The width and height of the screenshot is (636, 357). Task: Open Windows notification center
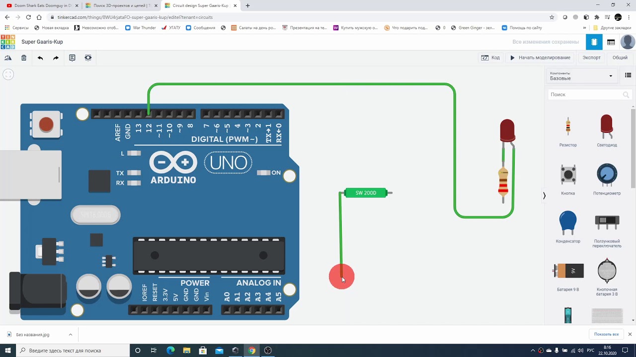pyautogui.click(x=625, y=351)
